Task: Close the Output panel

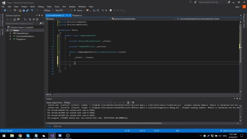Action: pyautogui.click(x=240, y=99)
